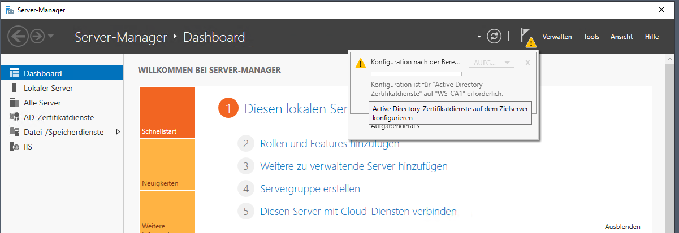Minimize the Server-Manager window

point(609,10)
